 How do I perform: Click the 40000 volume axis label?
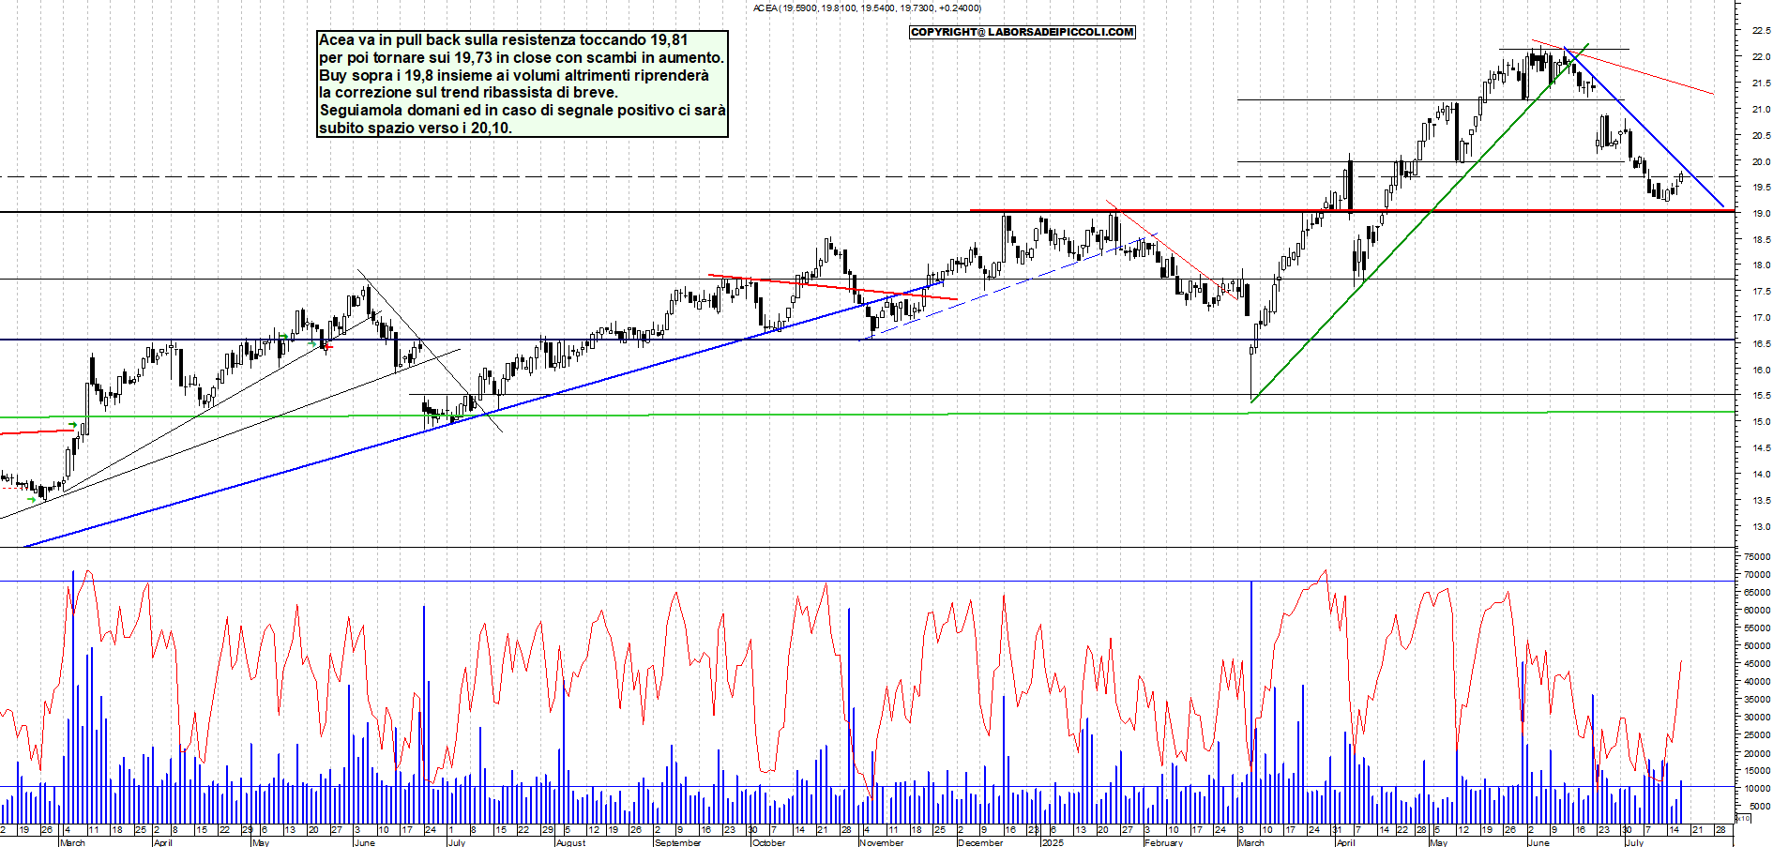[1757, 682]
